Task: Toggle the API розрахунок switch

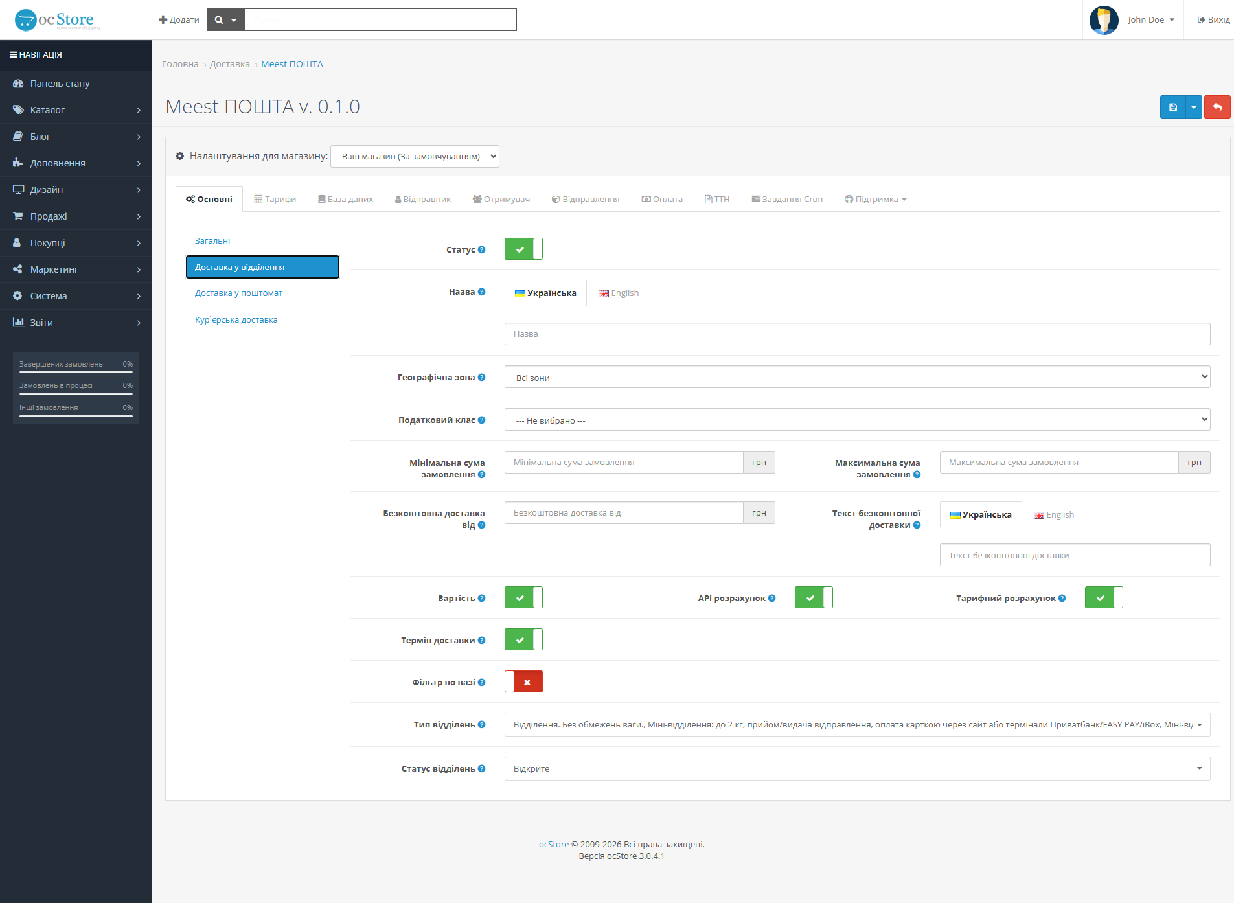Action: pos(814,597)
